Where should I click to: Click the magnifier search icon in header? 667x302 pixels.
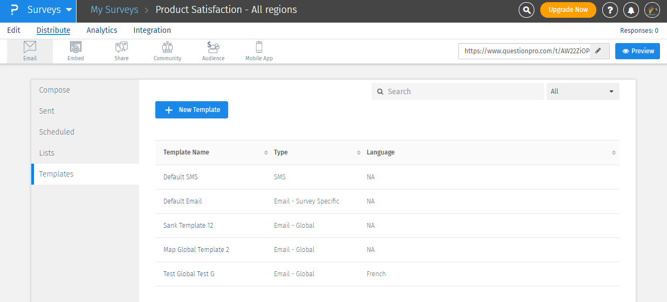click(x=526, y=10)
